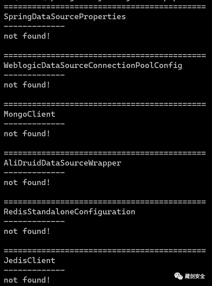Select "not found!" under RedisStandaloneConfiguration

27,231
